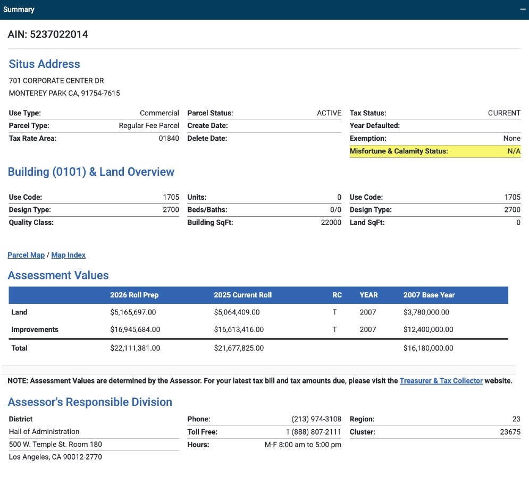Click the YEAR column header
Image resolution: width=529 pixels, height=477 pixels.
(368, 295)
